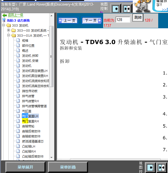The height and width of the screenshot is (173, 168).
Task: Open 发动机油真空排放 entry
Action: point(36,86)
